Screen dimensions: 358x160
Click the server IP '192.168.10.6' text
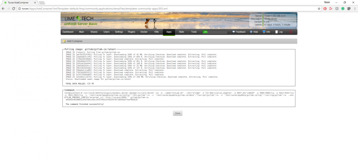coord(279,16)
